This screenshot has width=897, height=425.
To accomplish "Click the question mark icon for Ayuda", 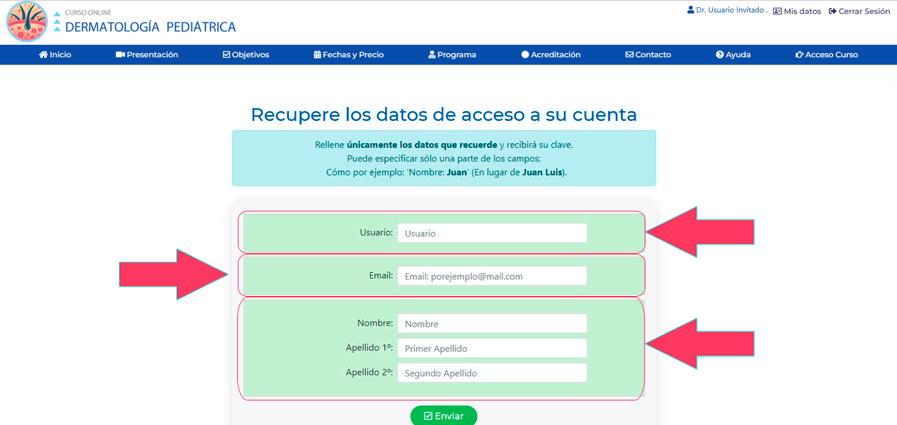I will tap(719, 54).
